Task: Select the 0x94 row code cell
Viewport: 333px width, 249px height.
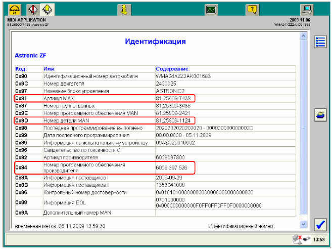Action: click(x=21, y=167)
